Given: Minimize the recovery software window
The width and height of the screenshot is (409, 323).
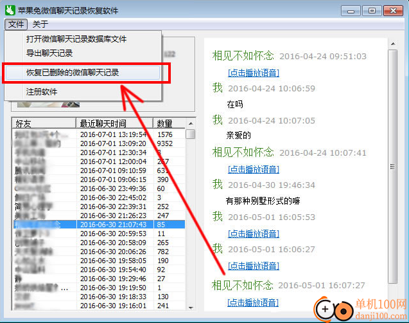Looking at the screenshot, I should tap(351, 11).
